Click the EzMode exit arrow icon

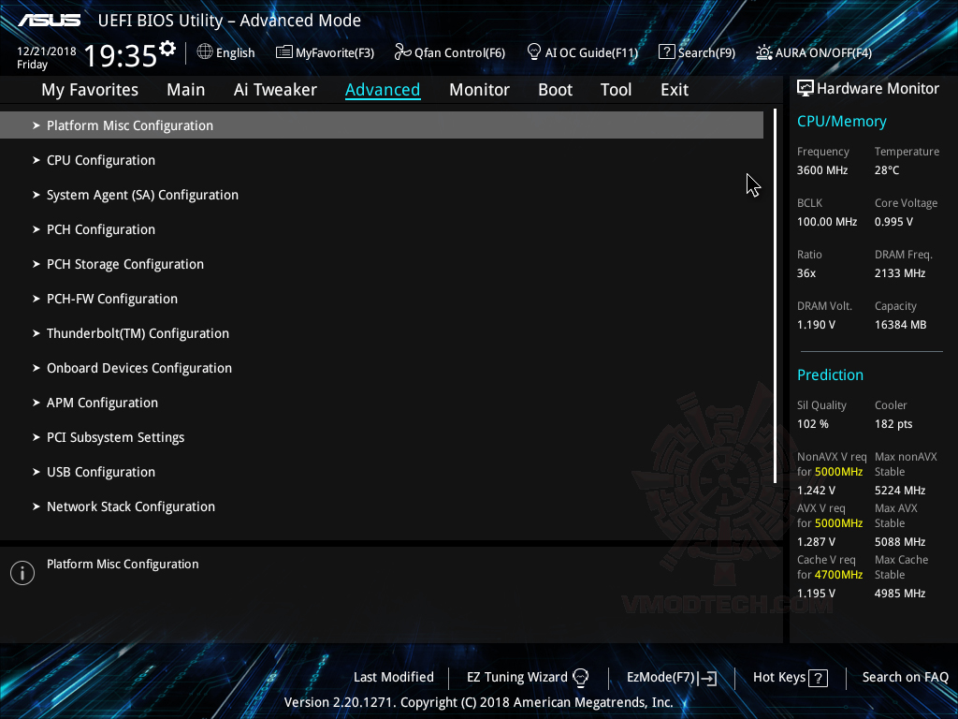click(707, 678)
